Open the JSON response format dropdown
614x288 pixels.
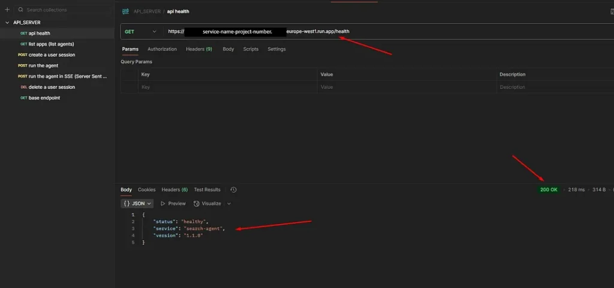coord(138,204)
